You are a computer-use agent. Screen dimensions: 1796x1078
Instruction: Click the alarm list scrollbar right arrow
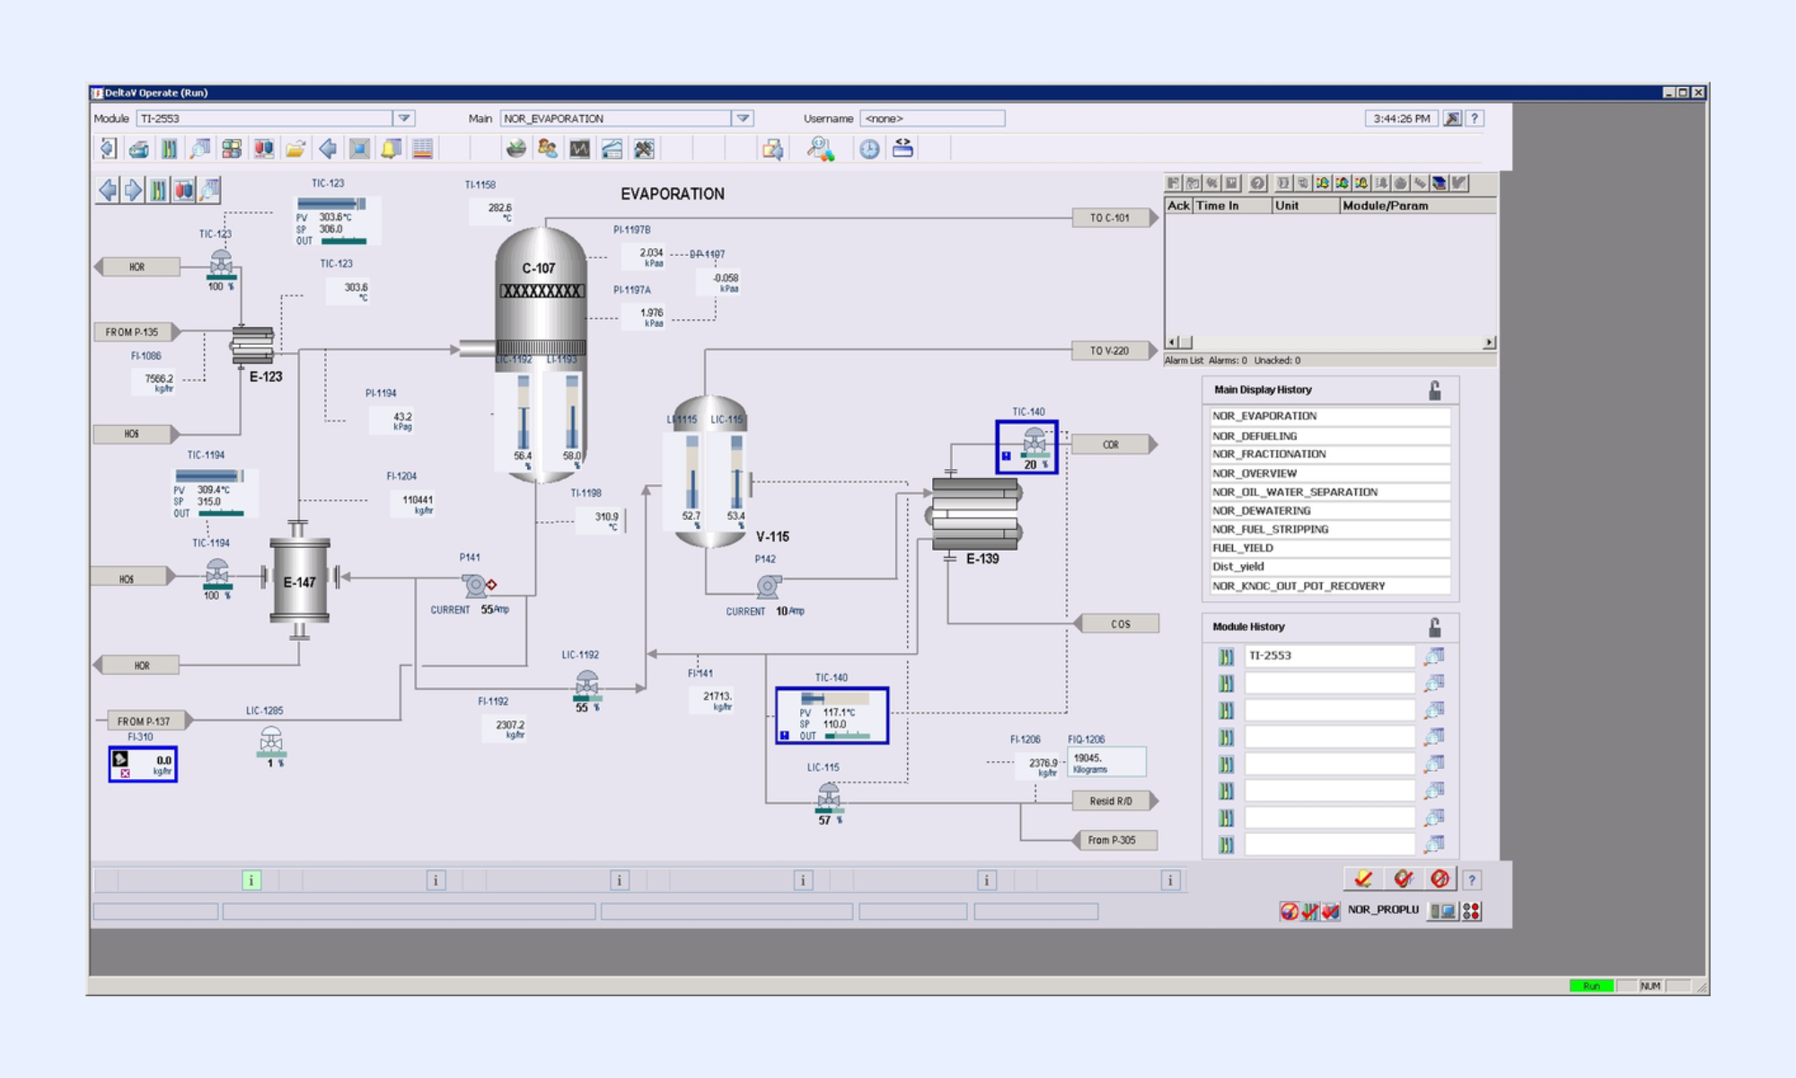[1489, 342]
